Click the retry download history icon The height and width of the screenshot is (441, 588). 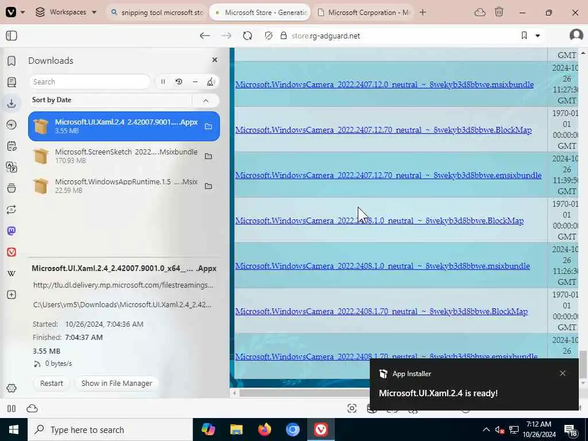click(179, 82)
